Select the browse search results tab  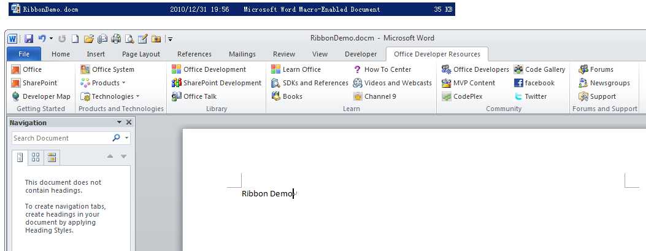(52, 157)
